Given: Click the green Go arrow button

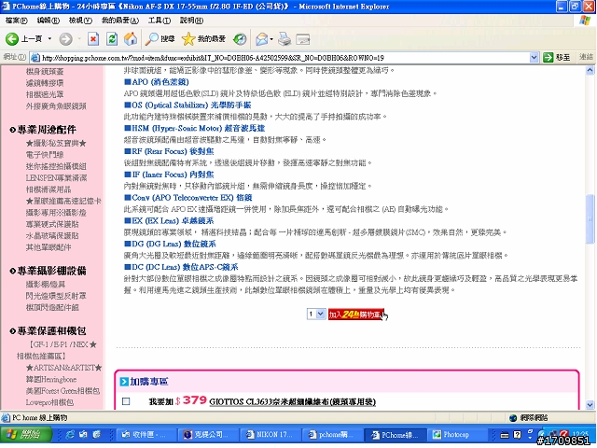Looking at the screenshot, I should (x=548, y=58).
